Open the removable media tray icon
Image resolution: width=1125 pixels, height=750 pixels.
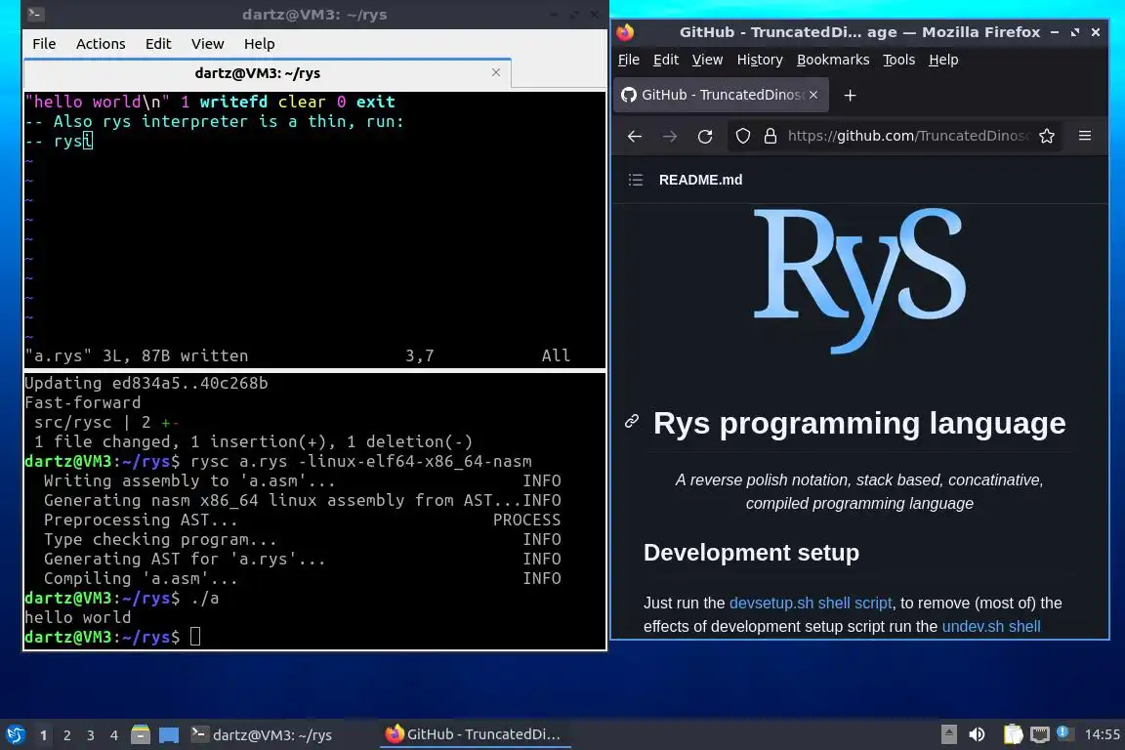tap(948, 734)
